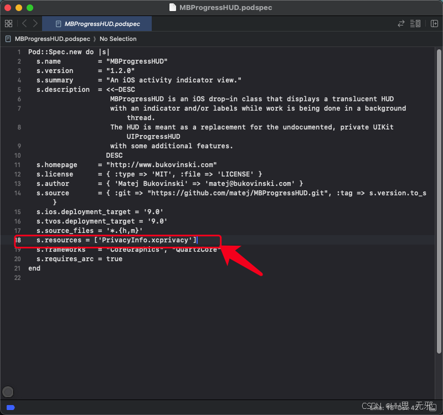Click the 'Pod::Spec.new do |s|' line
This screenshot has width=443, height=415.
coord(69,52)
